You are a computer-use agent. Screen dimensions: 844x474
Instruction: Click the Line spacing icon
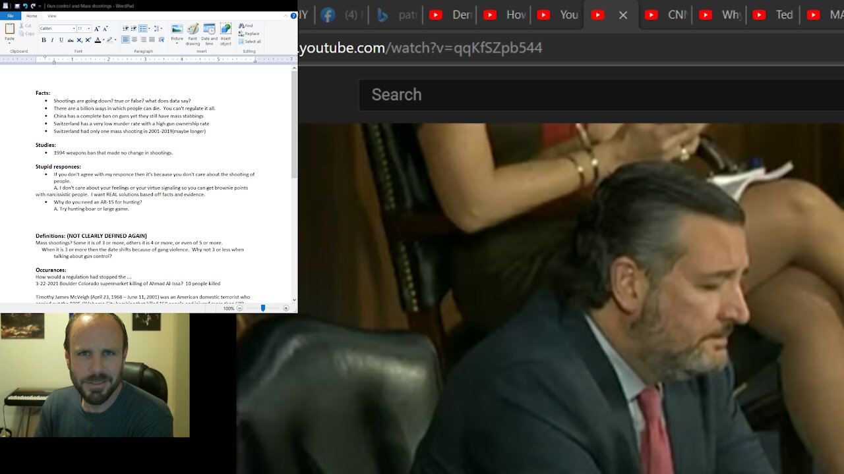[x=157, y=29]
